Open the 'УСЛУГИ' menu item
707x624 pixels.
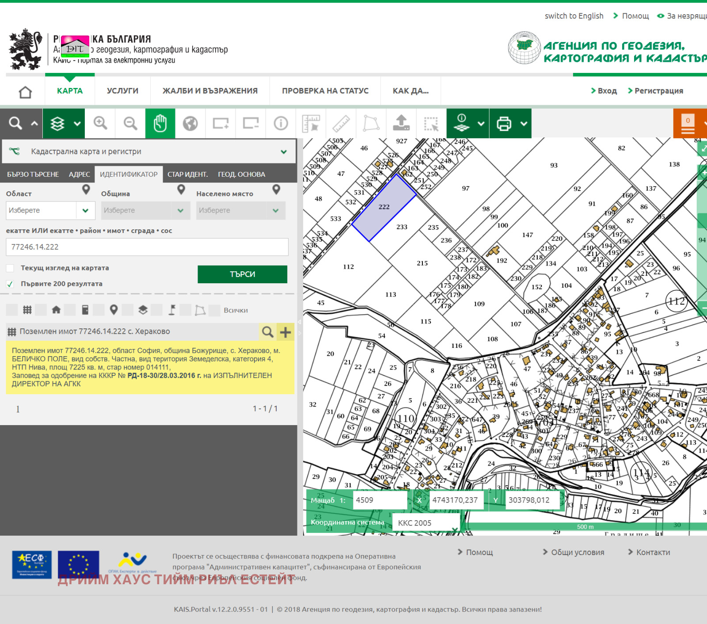coord(122,91)
